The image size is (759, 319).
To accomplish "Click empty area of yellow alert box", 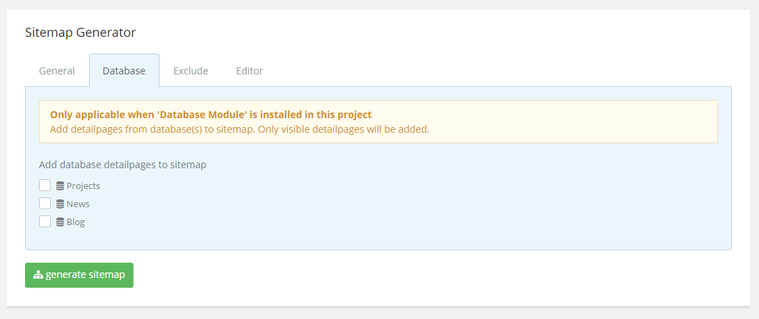I will (x=571, y=122).
